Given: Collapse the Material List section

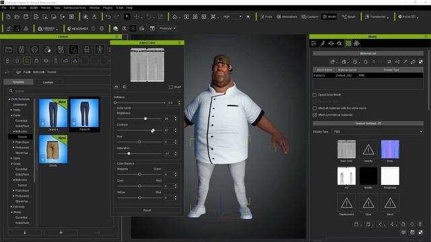Looking at the screenshot, I should pyautogui.click(x=314, y=54).
